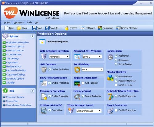This screenshot has height=127, width=154.
Task: Open the License Manager icon
Action: coord(118,28)
